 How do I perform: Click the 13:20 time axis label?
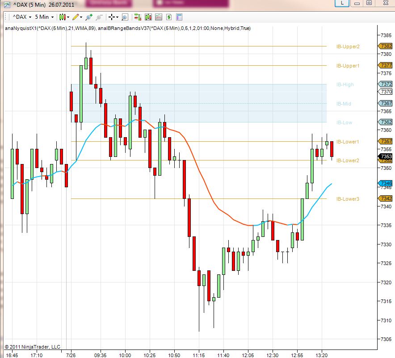[x=322, y=355]
